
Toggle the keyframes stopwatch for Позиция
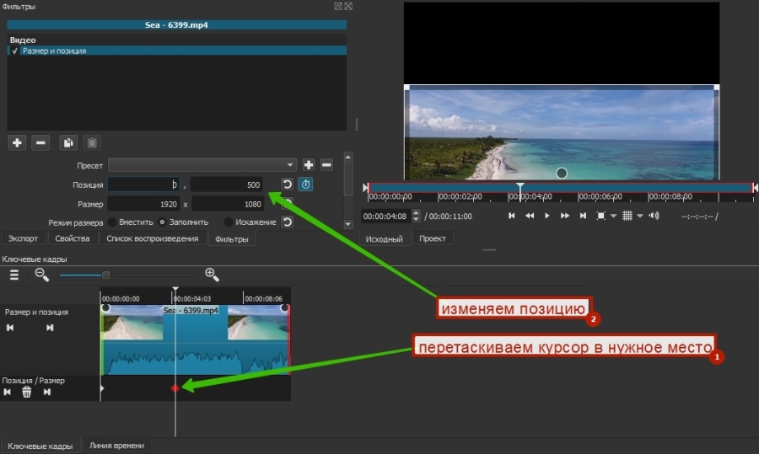click(x=305, y=184)
